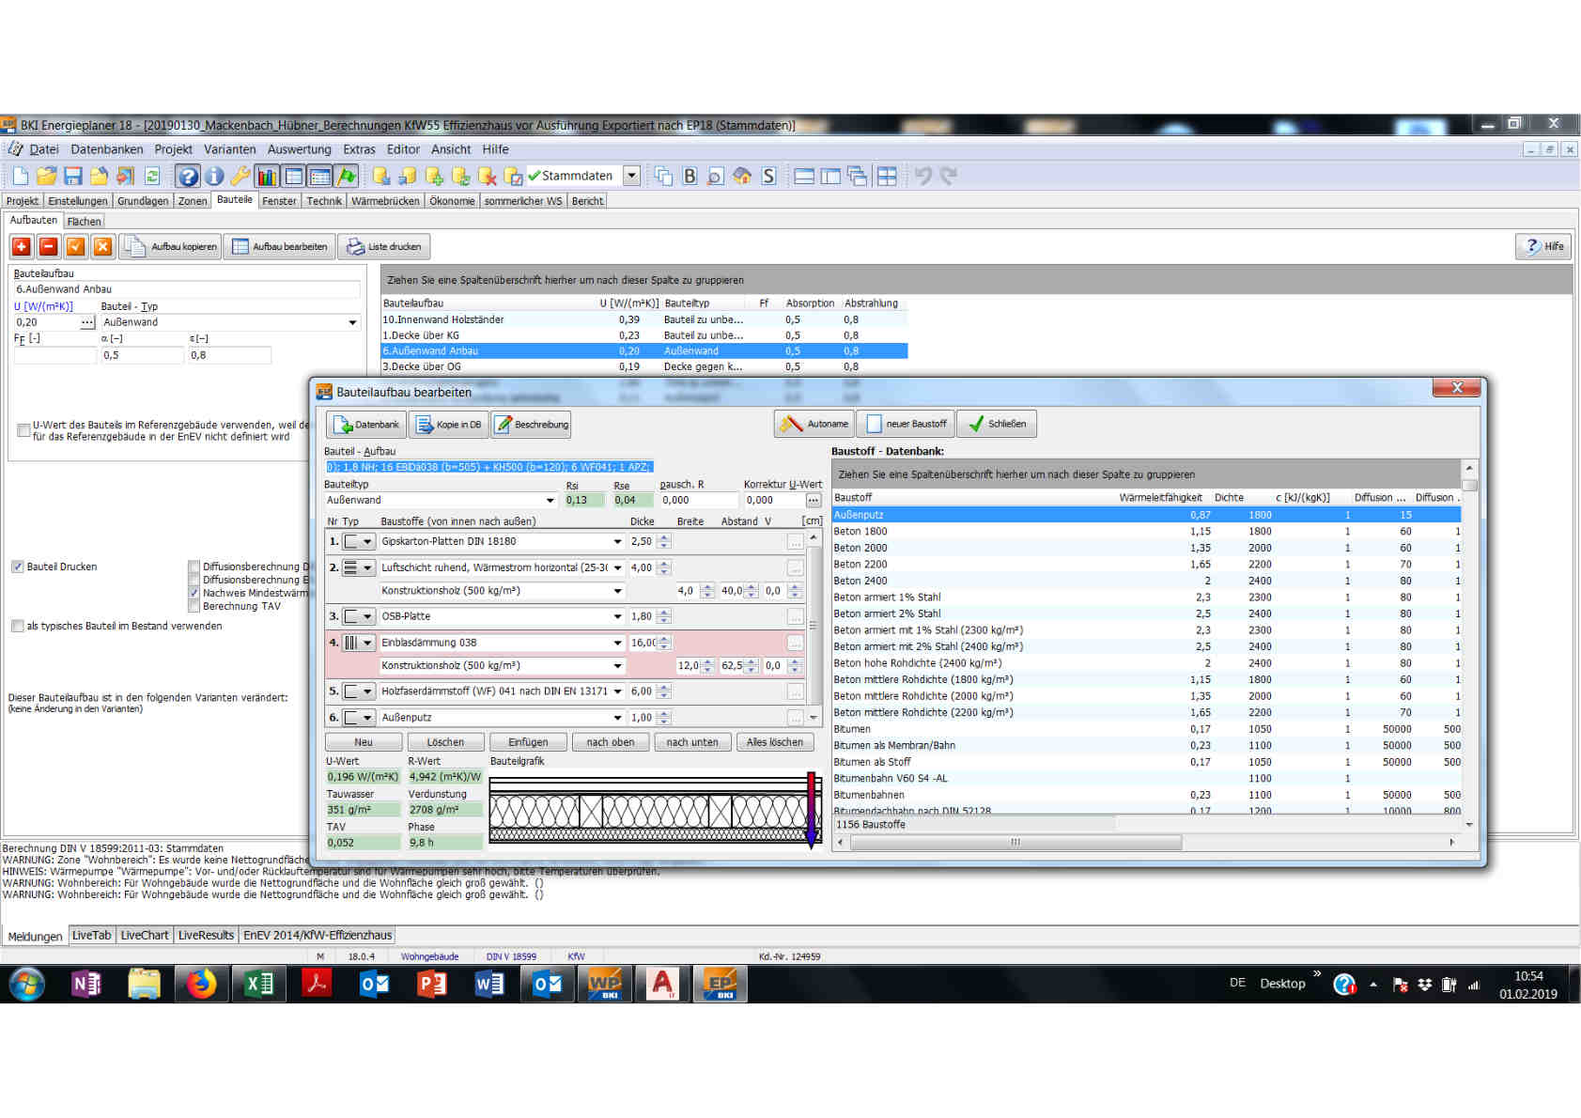Toggle the first Diffusionsberechnung checkbox

click(194, 567)
